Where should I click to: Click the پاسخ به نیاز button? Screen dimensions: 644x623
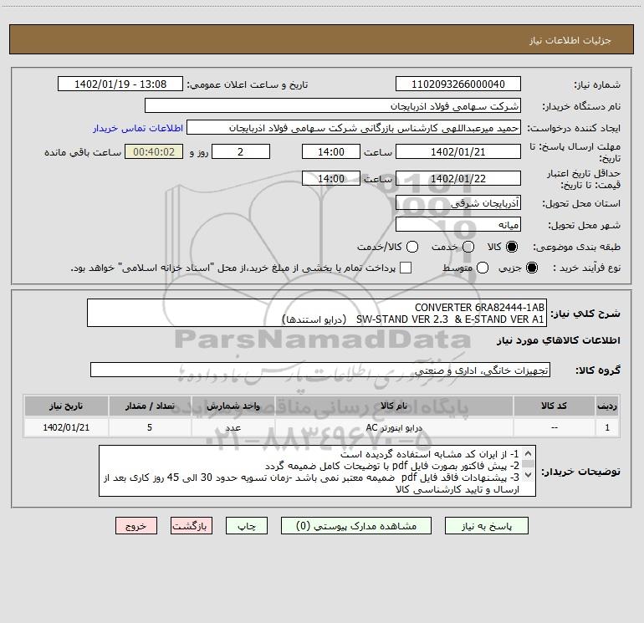(486, 526)
